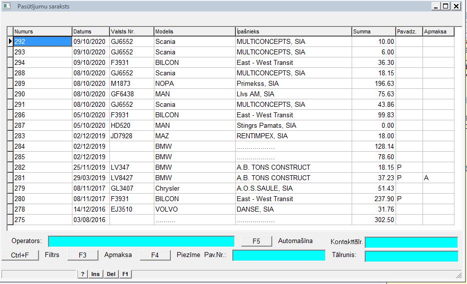Select order number 286 cell
Screen dimensions: 467x284
click(x=42, y=115)
